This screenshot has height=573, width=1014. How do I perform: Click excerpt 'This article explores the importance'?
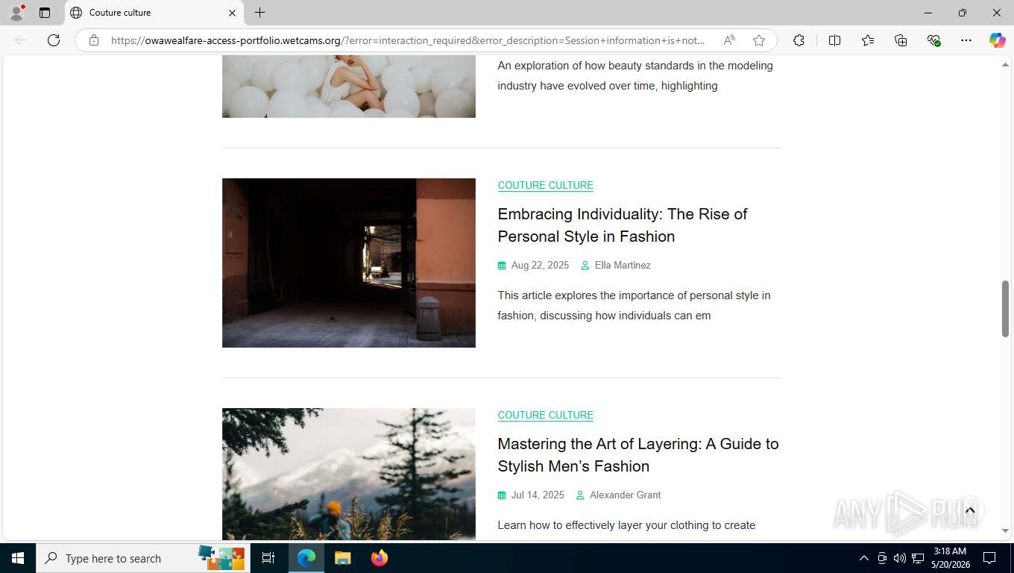[634, 305]
